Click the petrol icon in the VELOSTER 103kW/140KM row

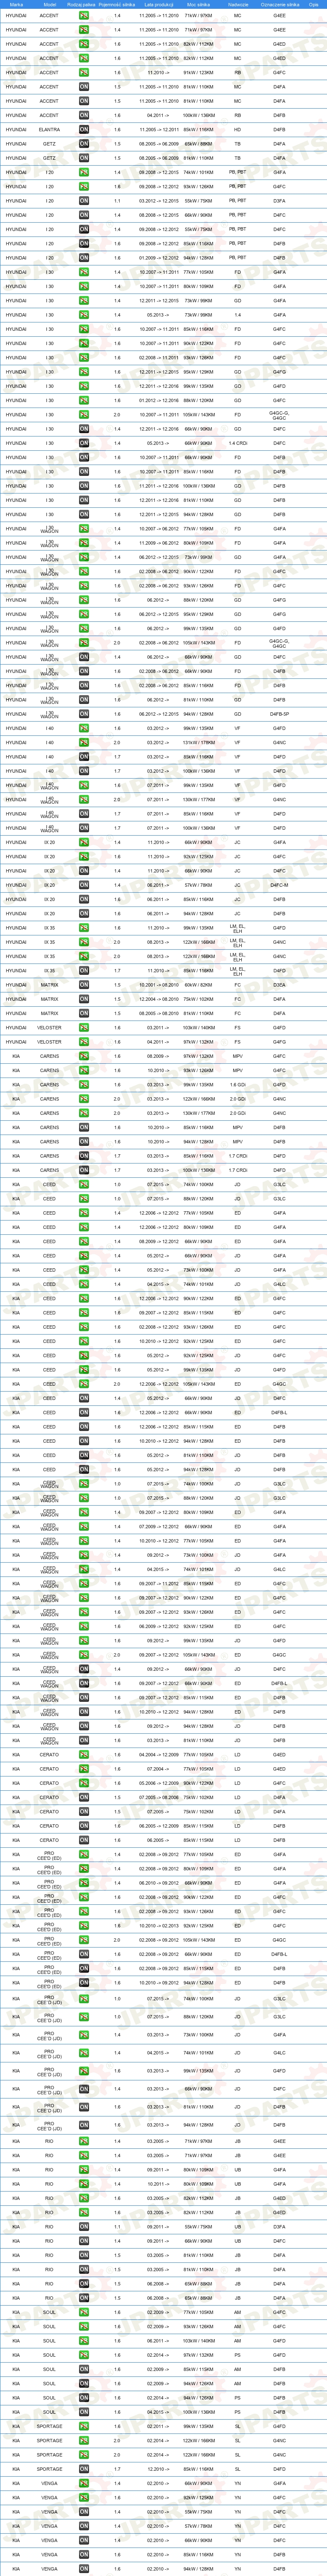tap(84, 1028)
